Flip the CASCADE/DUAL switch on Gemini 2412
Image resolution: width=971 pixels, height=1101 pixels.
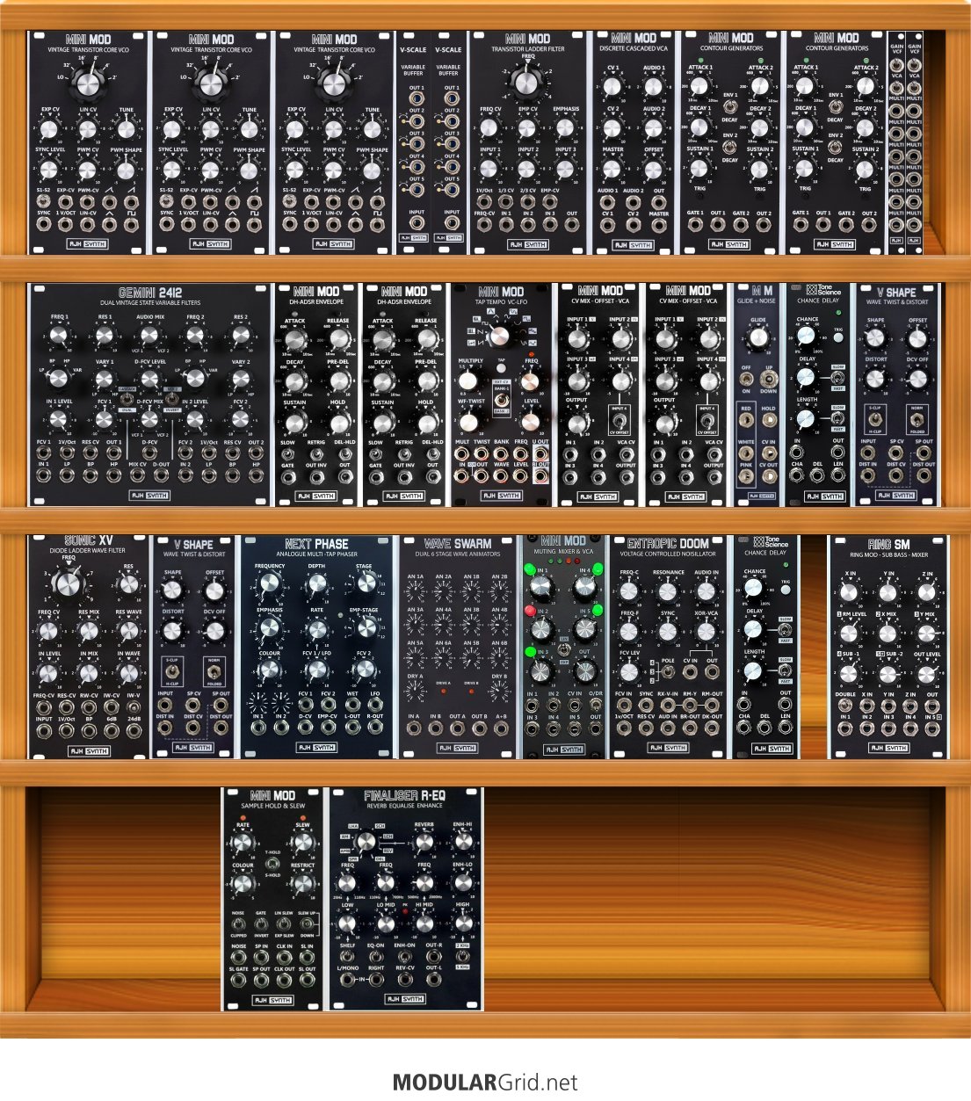(x=127, y=398)
